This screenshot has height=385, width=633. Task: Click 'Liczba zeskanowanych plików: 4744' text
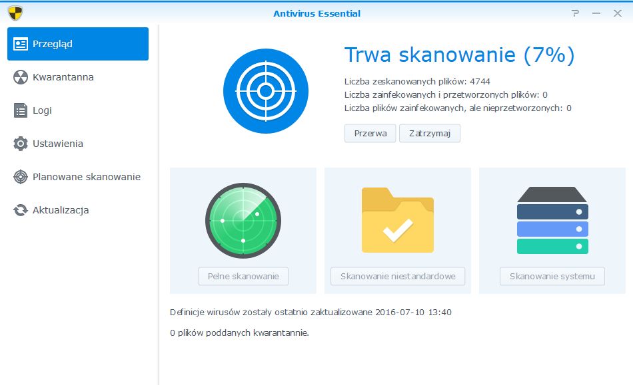click(x=417, y=81)
